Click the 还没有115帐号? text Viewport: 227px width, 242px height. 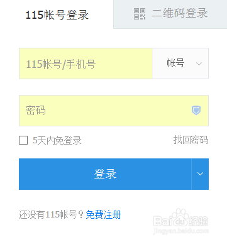point(51,214)
